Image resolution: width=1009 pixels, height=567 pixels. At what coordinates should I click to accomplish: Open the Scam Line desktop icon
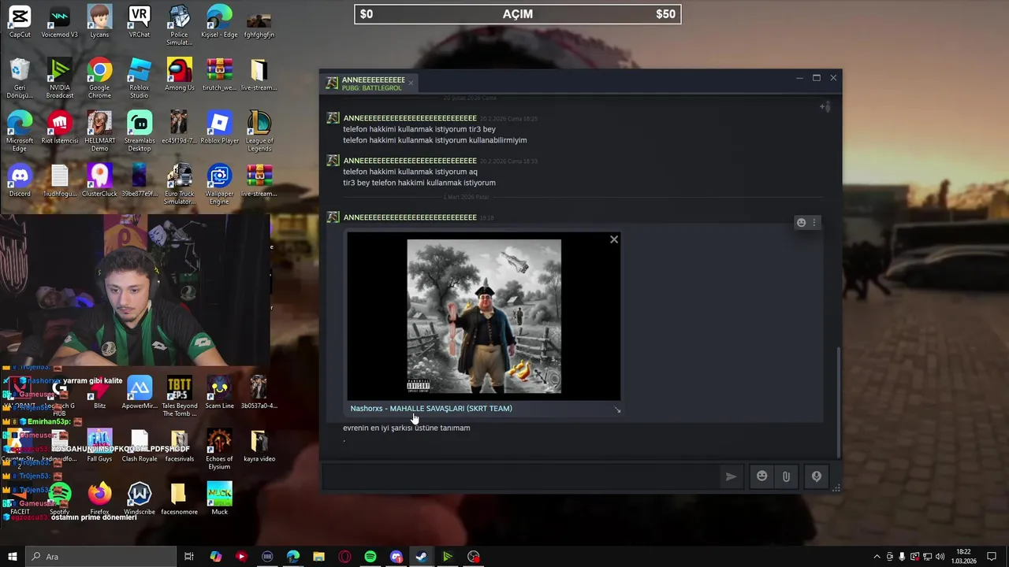point(219,393)
